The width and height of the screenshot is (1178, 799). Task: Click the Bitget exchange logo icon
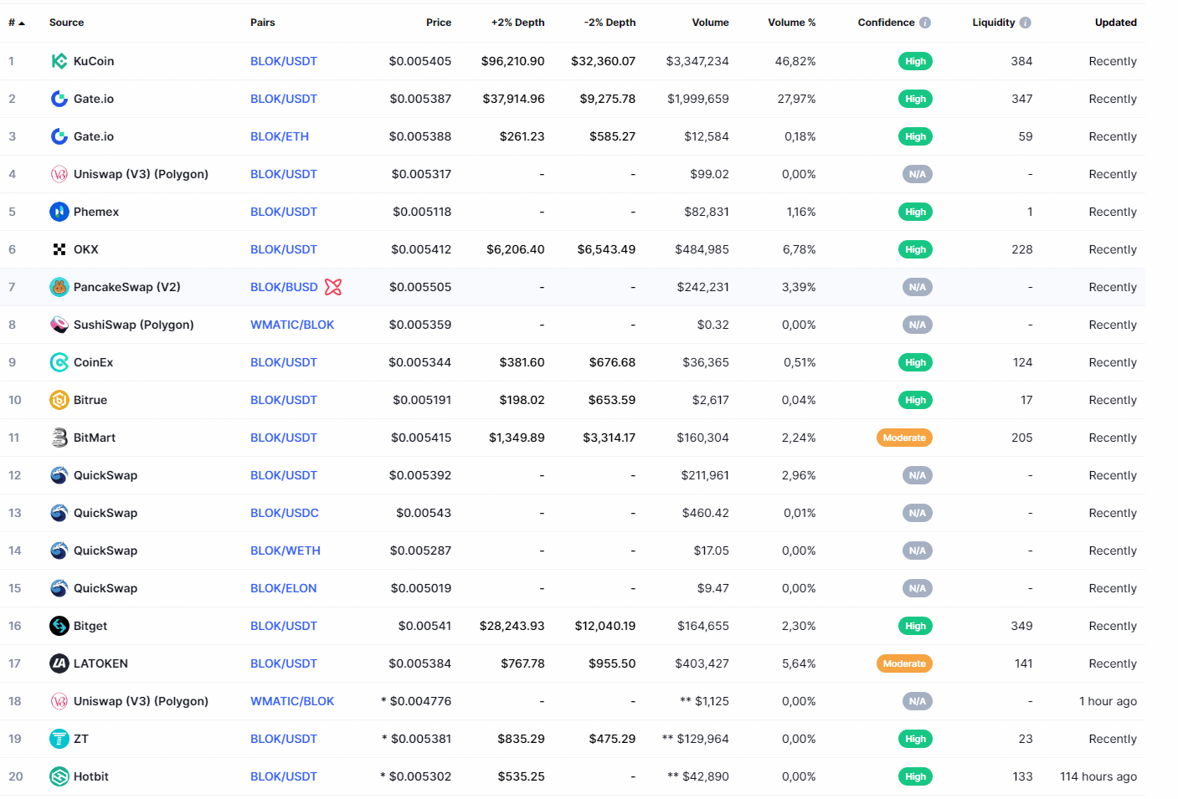pos(59,626)
